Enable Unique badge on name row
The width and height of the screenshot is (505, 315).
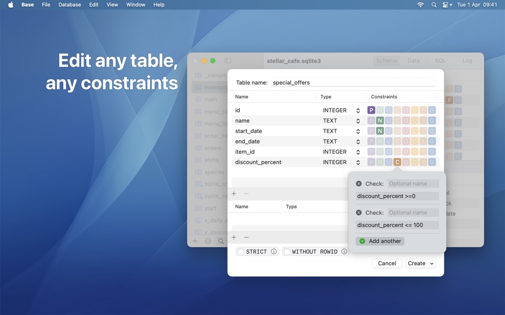(x=389, y=120)
